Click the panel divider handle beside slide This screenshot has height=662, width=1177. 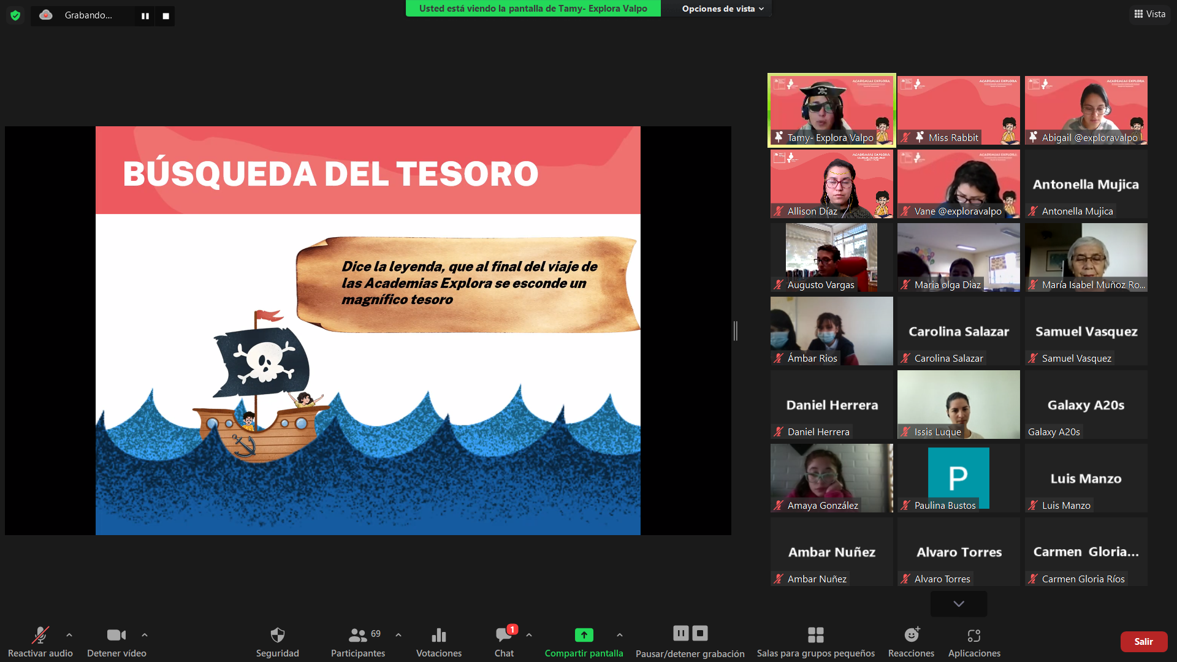(736, 331)
